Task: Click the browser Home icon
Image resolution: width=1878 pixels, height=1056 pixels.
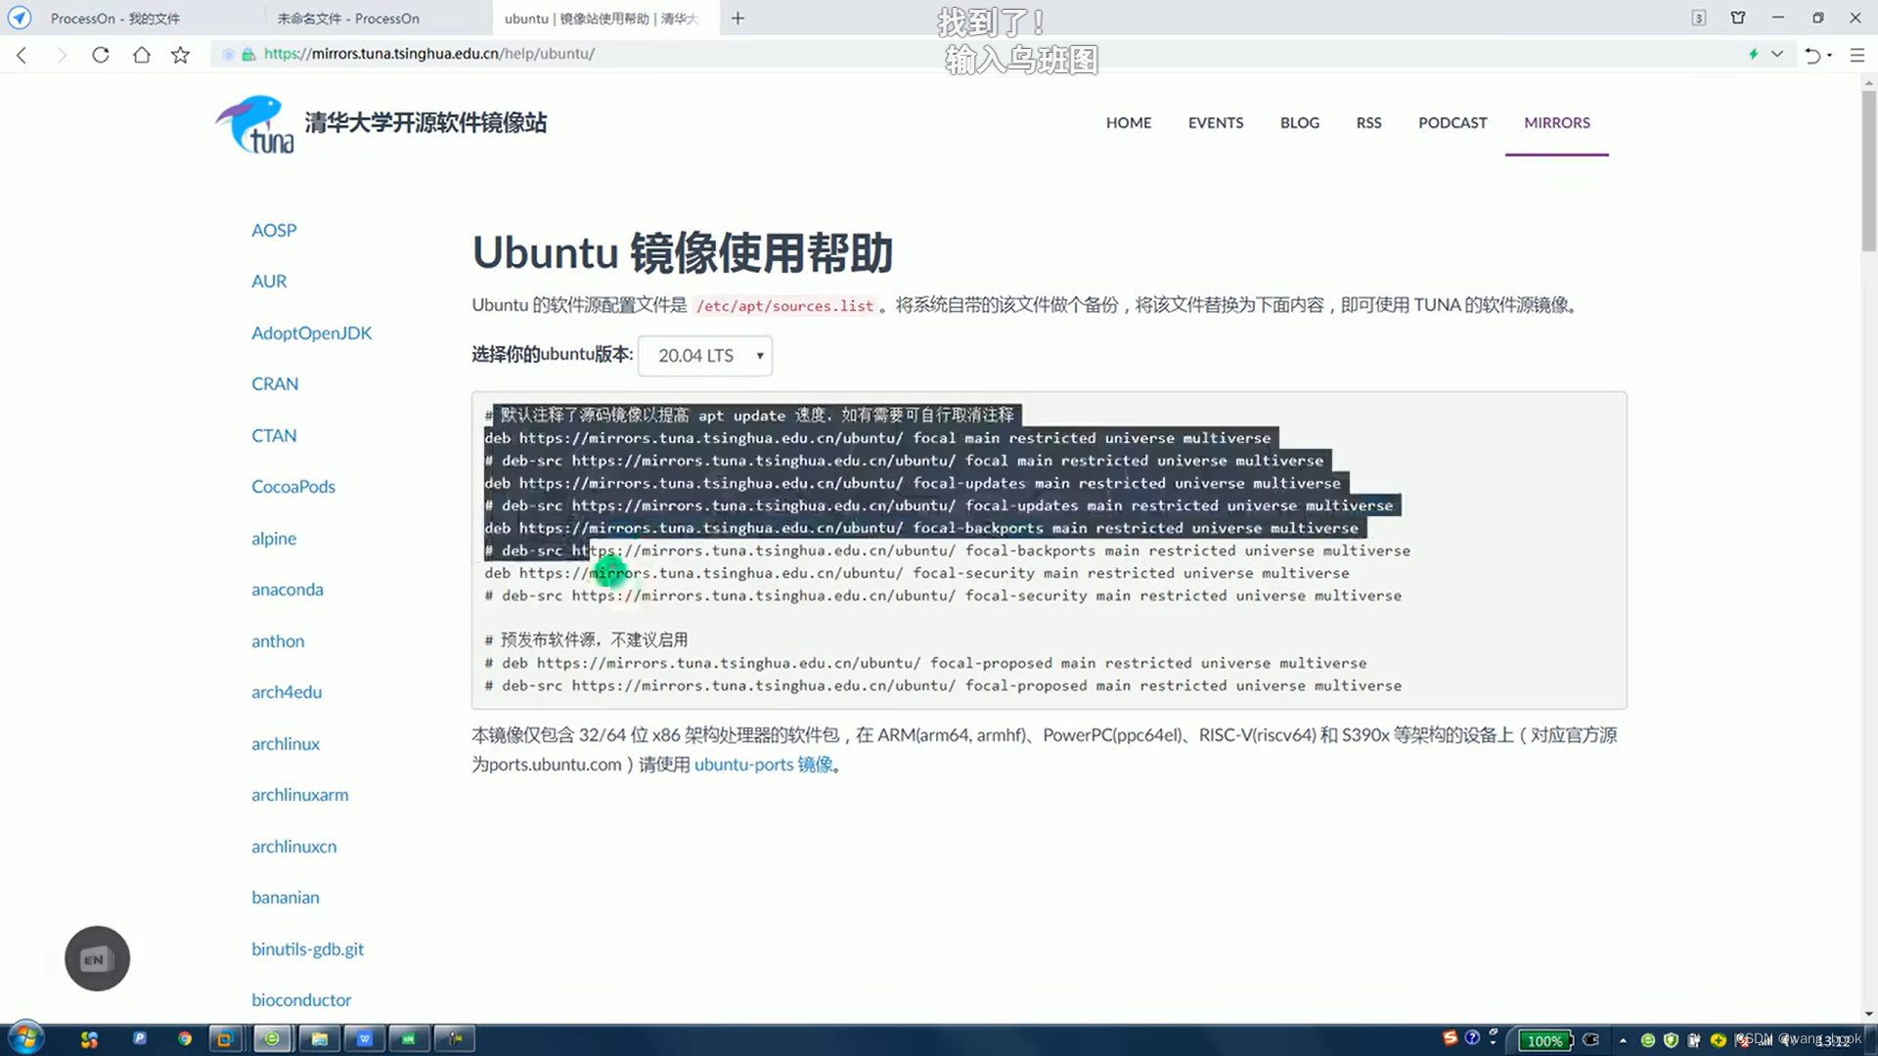Action: click(x=141, y=55)
